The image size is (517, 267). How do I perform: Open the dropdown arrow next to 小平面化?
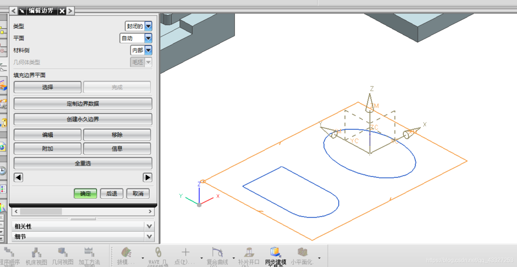319,258
